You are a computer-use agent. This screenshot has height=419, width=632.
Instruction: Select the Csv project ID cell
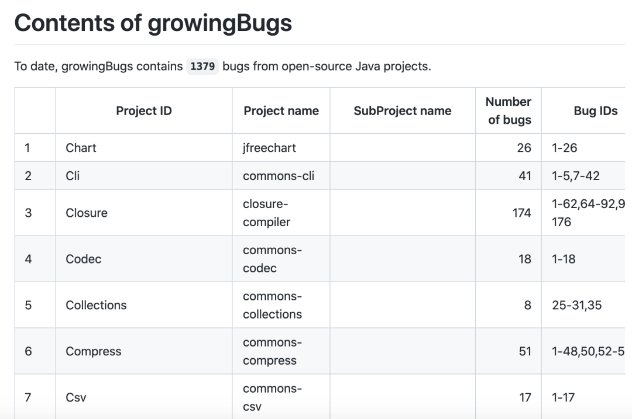point(76,397)
